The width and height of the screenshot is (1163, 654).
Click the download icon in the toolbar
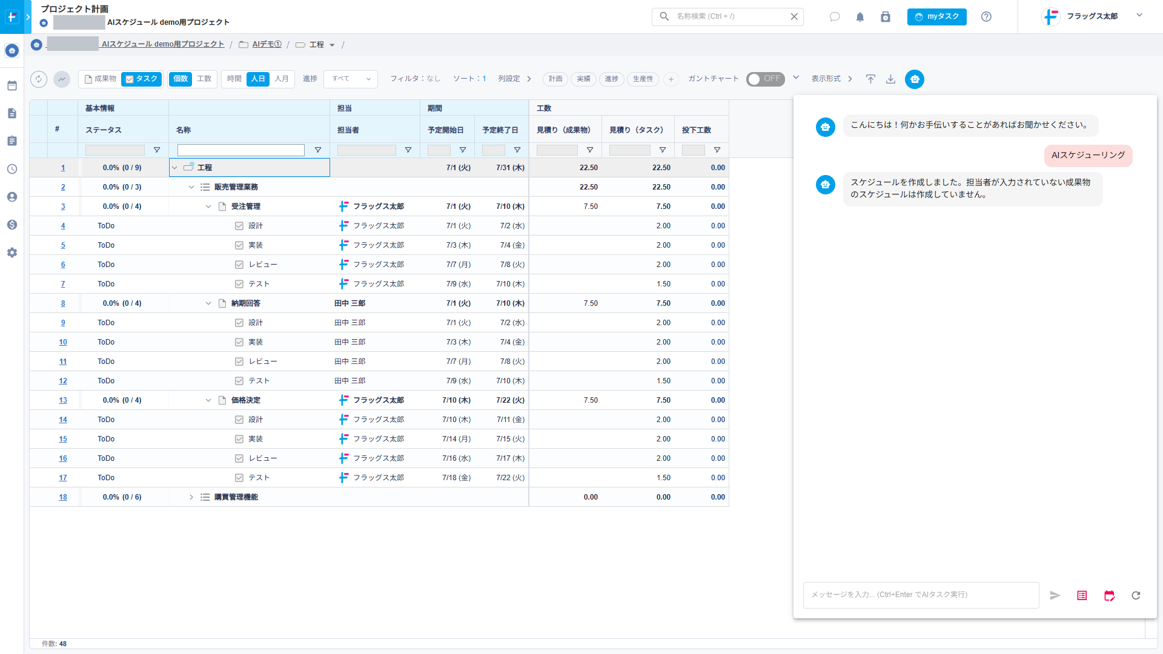tap(890, 79)
